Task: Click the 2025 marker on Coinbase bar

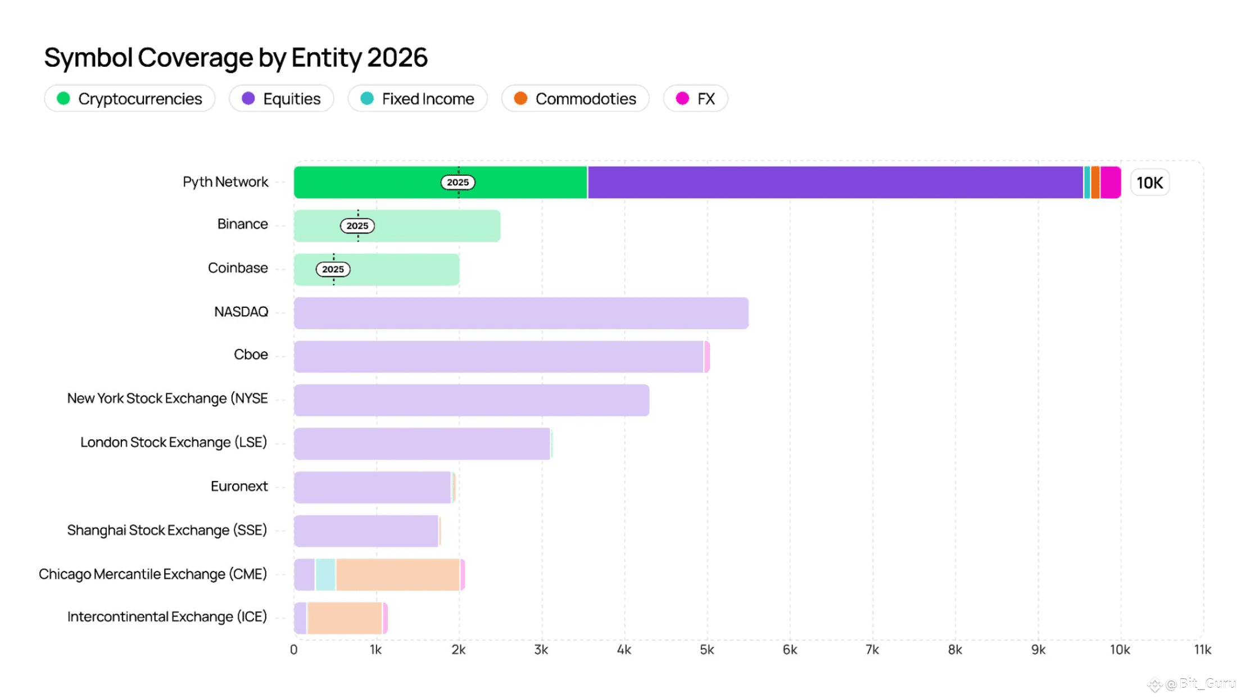Action: coord(333,269)
